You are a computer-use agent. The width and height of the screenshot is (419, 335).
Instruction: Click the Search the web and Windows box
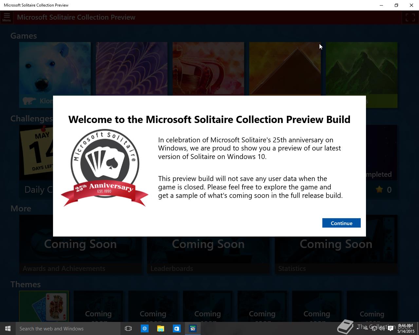tap(68, 328)
